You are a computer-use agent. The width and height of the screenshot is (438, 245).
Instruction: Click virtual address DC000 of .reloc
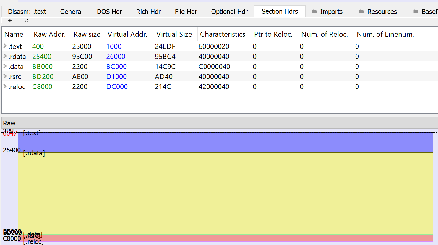tap(117, 87)
